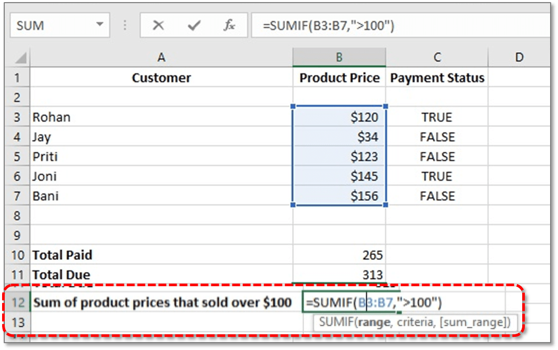This screenshot has height=350, width=558.
Task: Open the Name Box dropdown arrow
Action: click(100, 25)
